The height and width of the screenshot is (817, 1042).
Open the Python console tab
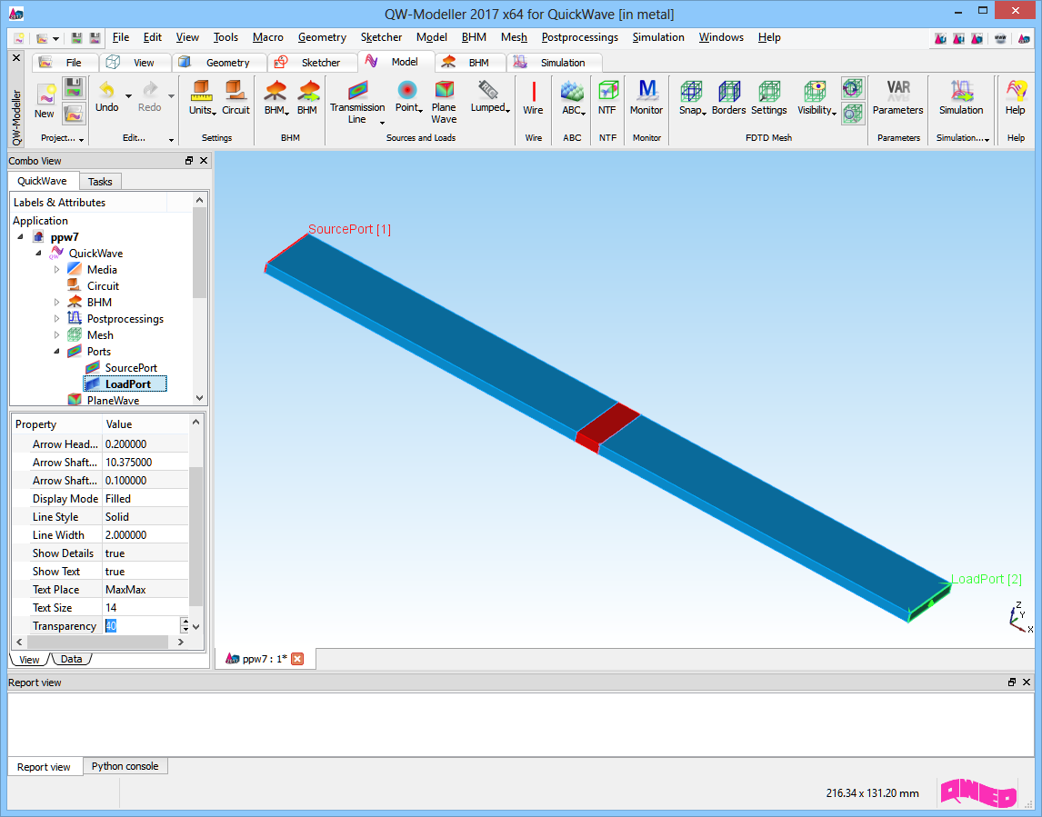click(125, 766)
